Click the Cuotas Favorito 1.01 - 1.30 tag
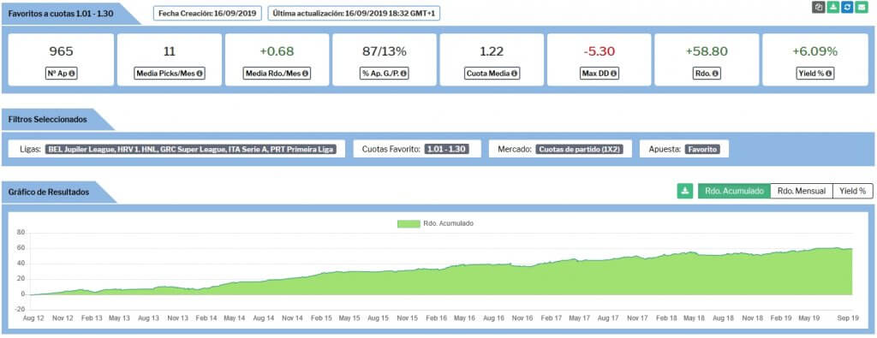Image resolution: width=877 pixels, height=338 pixels. tap(446, 149)
